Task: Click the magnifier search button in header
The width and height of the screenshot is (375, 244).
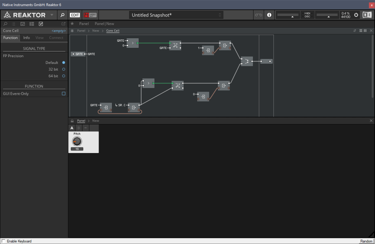Action: tap(62, 15)
